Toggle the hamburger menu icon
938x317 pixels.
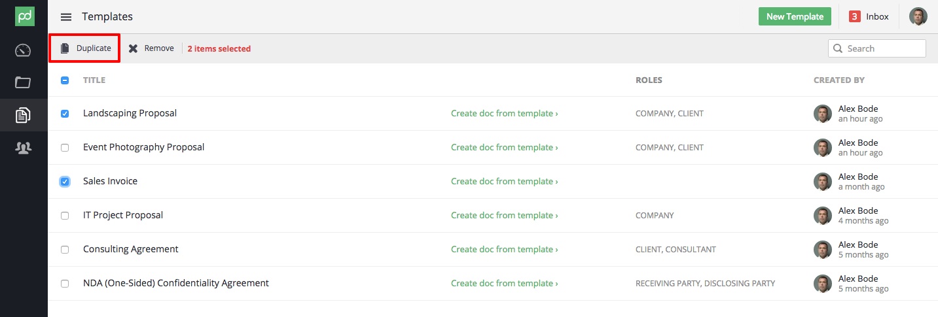66,17
